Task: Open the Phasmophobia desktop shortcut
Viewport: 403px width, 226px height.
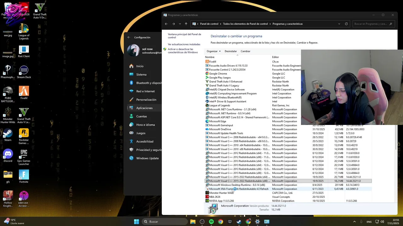Action: (x=8, y=72)
